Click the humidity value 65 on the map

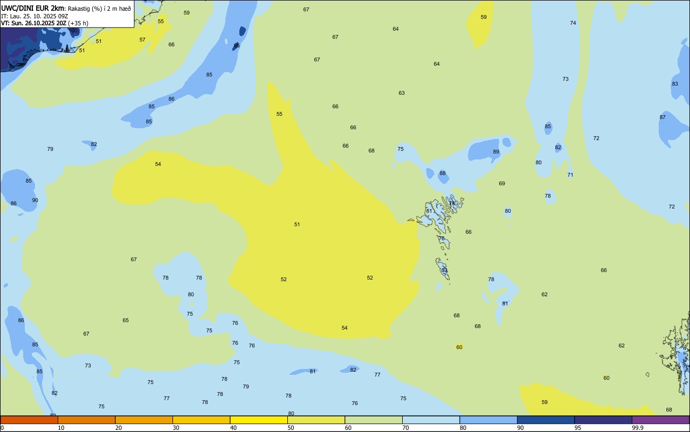tap(126, 320)
